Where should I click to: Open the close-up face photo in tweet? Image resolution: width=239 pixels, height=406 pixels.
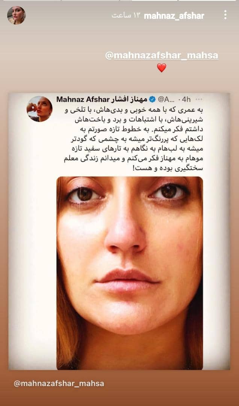tap(130, 273)
